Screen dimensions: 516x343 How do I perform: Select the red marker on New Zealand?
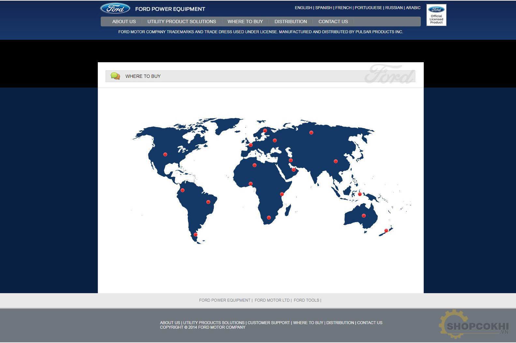pos(386,231)
